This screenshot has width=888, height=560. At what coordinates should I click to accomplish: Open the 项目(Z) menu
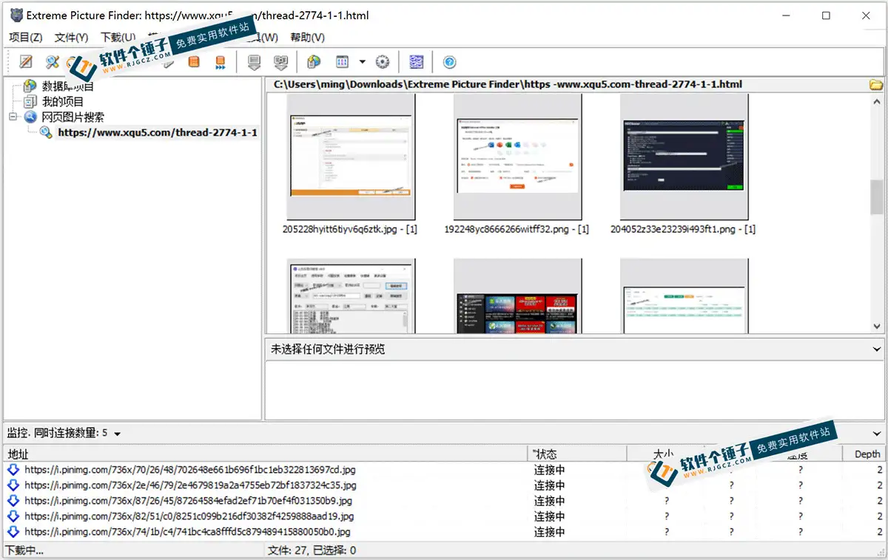pyautogui.click(x=26, y=37)
